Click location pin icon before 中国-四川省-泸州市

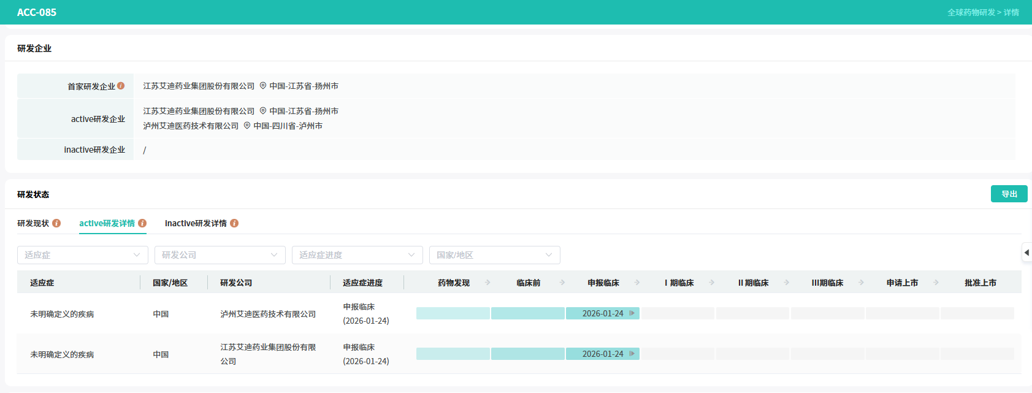pos(247,126)
